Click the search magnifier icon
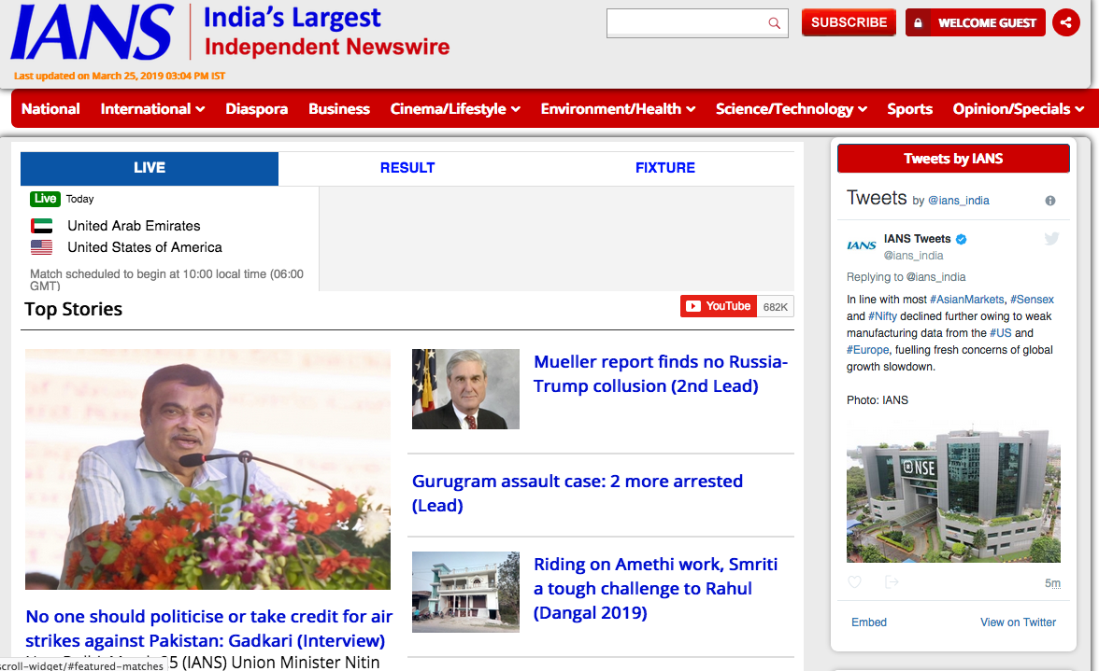The width and height of the screenshot is (1099, 671). coord(774,23)
